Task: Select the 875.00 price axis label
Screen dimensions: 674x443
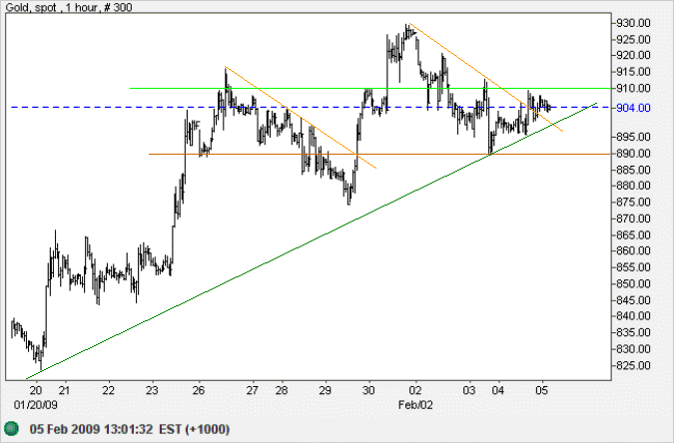Action: [x=633, y=202]
